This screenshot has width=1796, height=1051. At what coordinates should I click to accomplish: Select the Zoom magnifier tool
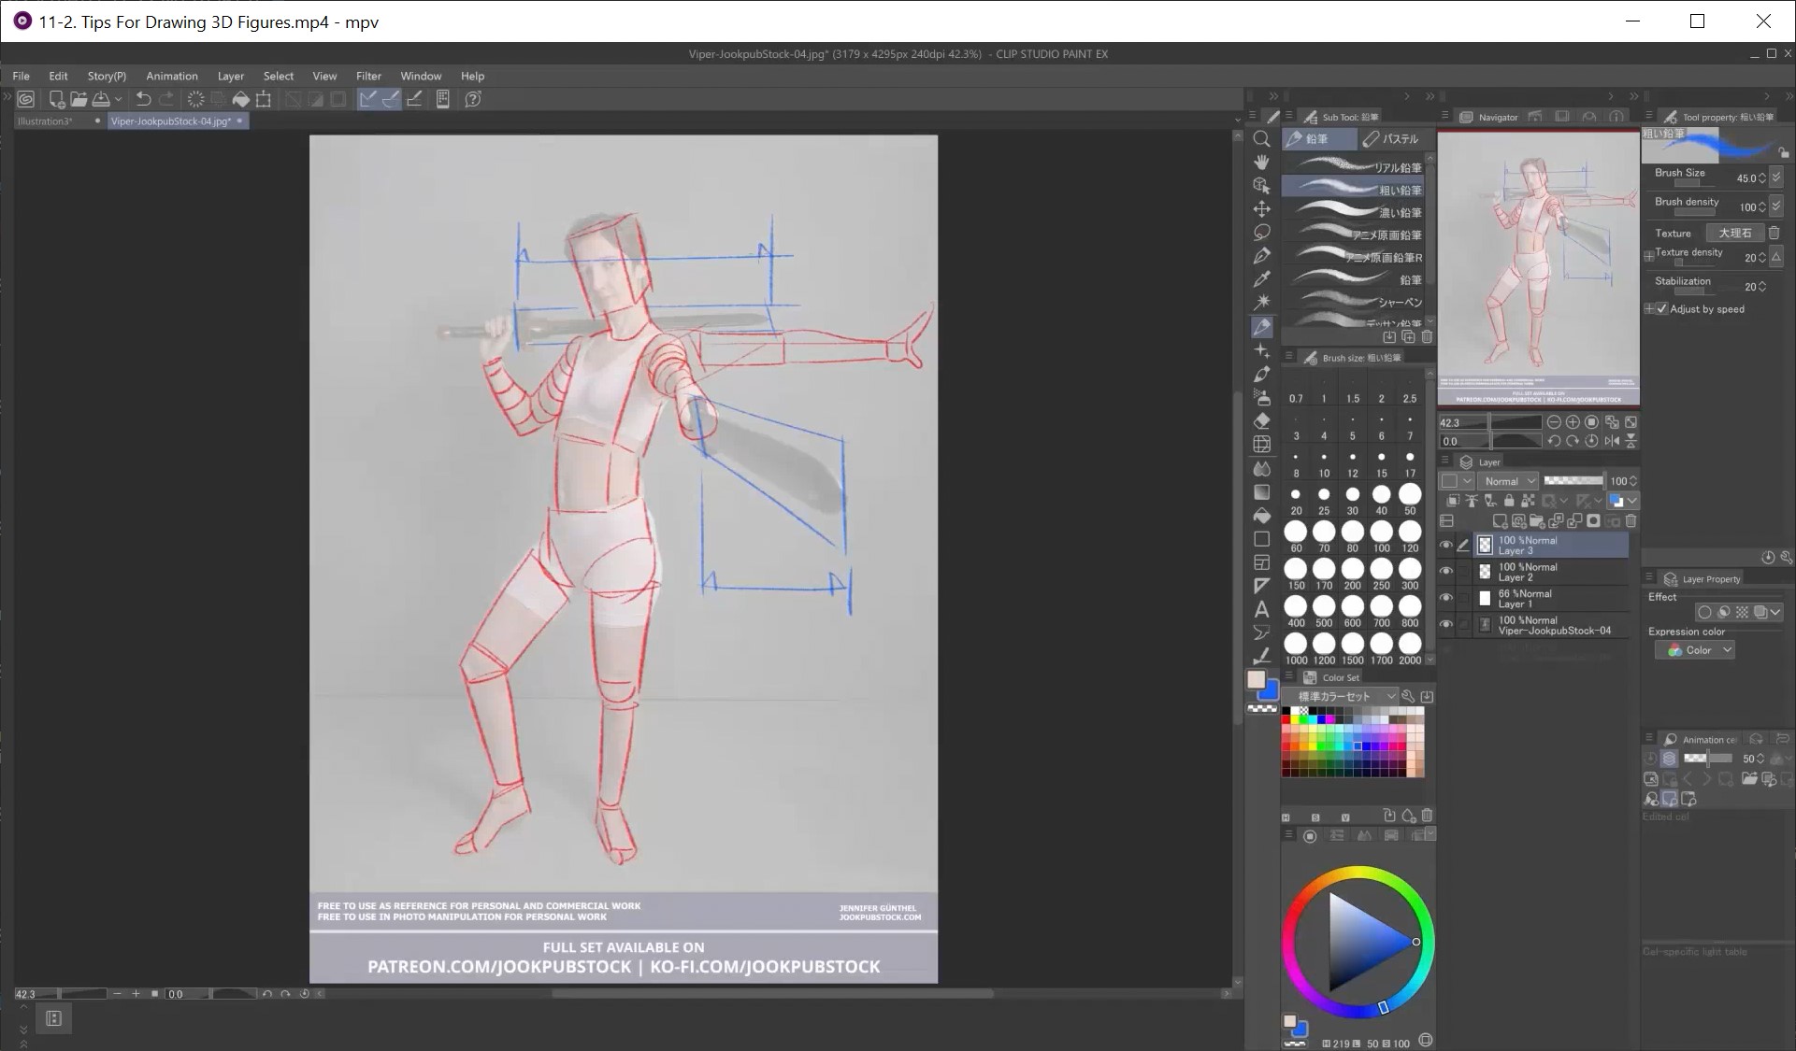pyautogui.click(x=1261, y=138)
